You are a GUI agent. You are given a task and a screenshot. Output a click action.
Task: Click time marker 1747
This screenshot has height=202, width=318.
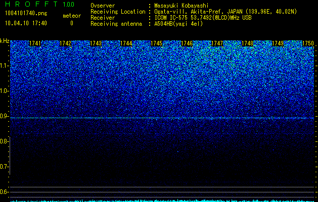pos(217,43)
